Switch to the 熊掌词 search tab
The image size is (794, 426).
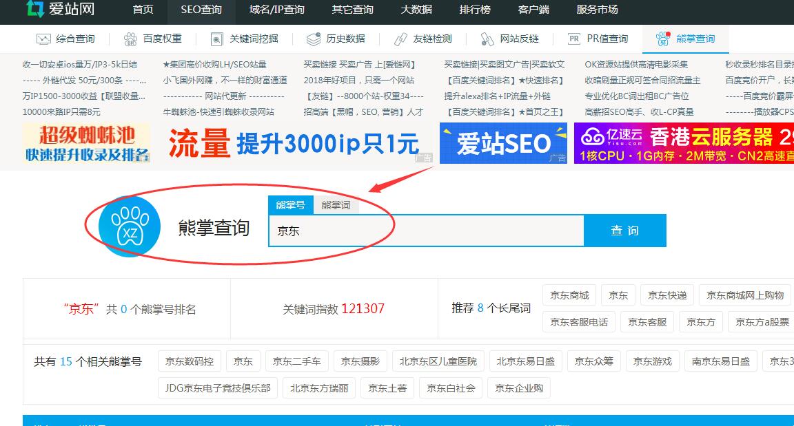(336, 205)
